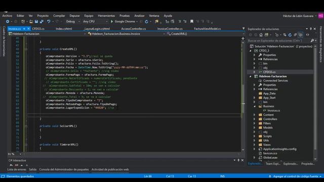Expand the Views folder node
The height and width of the screenshot is (182, 324).
255,145
